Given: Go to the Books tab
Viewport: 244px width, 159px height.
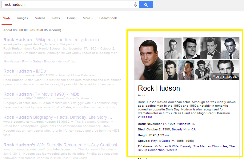Looking at the screenshot, I should pos(71,18).
